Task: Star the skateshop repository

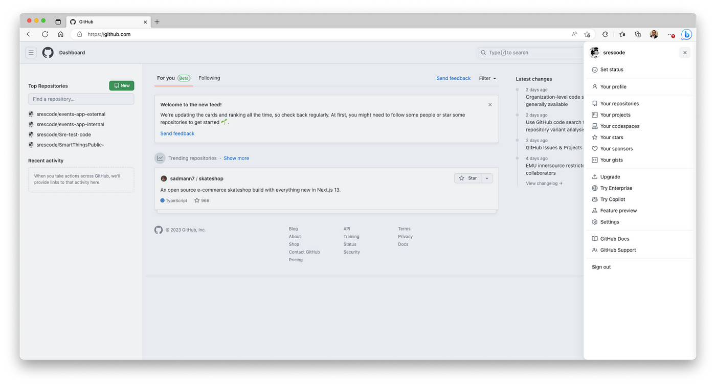Action: 468,178
